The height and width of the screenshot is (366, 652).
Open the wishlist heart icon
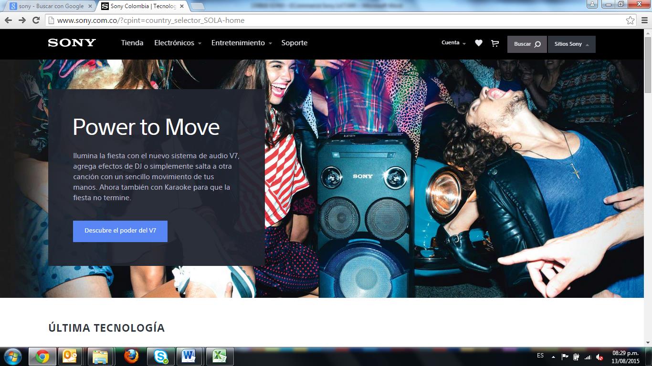coord(479,43)
